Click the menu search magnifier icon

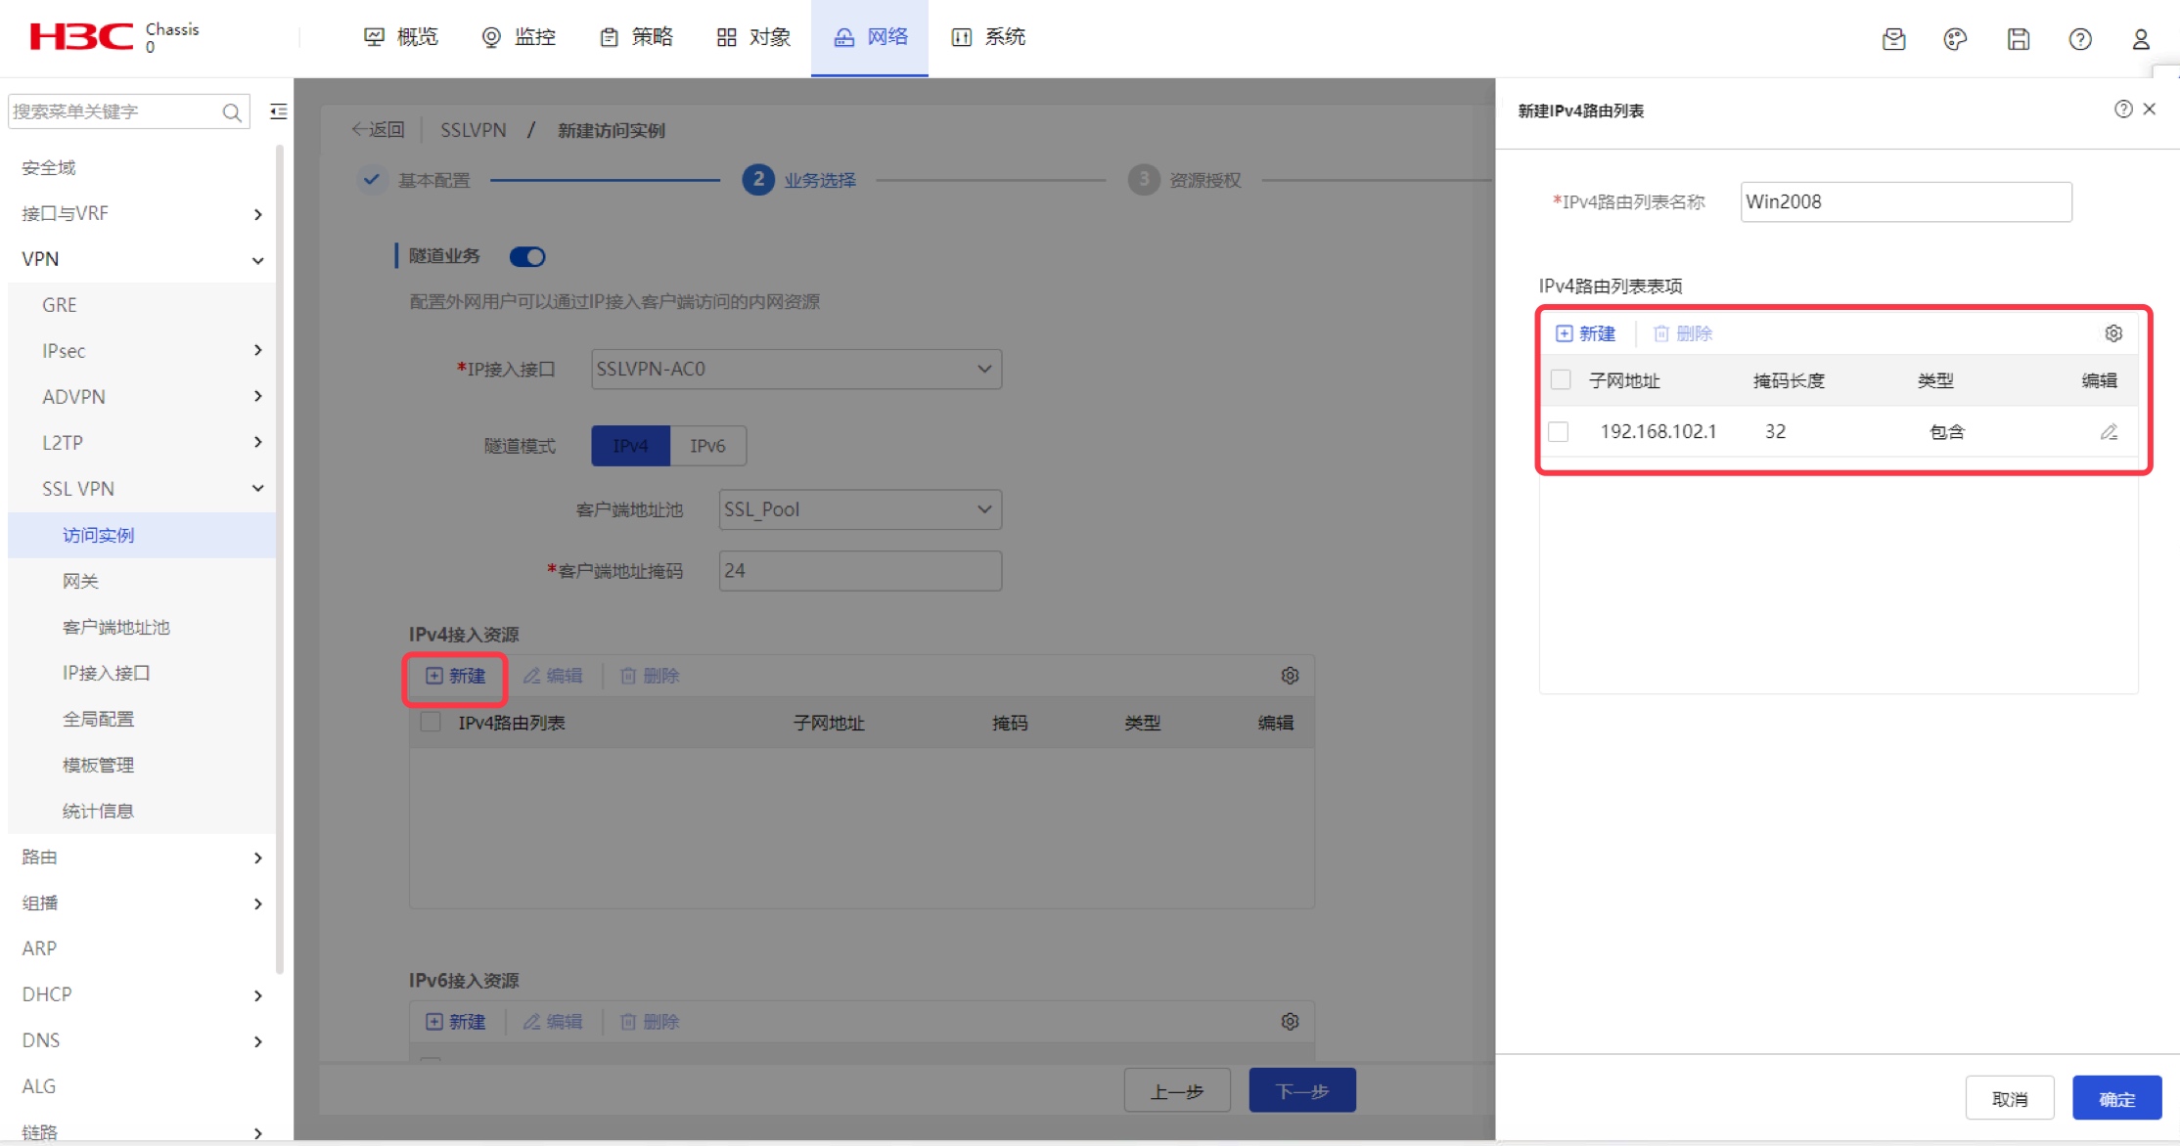(x=232, y=112)
